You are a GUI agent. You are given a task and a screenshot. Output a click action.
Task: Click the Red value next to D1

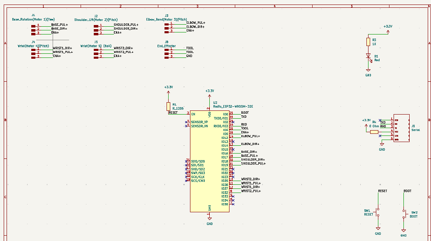click(377, 60)
